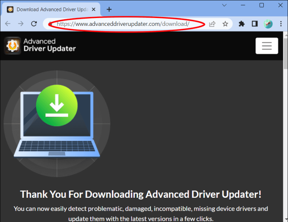Open Chrome's three-dot menu
The height and width of the screenshot is (222, 288).
(x=281, y=24)
